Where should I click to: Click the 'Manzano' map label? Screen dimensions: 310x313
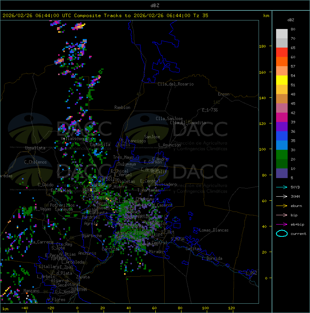coord(31,291)
